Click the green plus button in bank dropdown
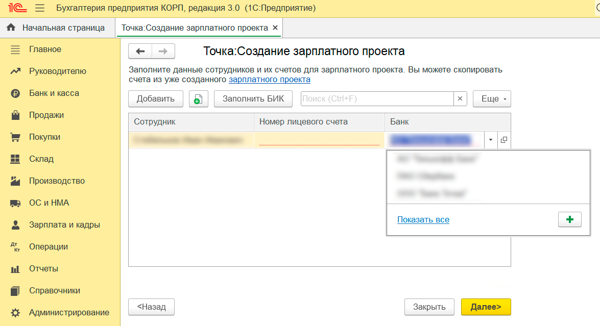 570,219
